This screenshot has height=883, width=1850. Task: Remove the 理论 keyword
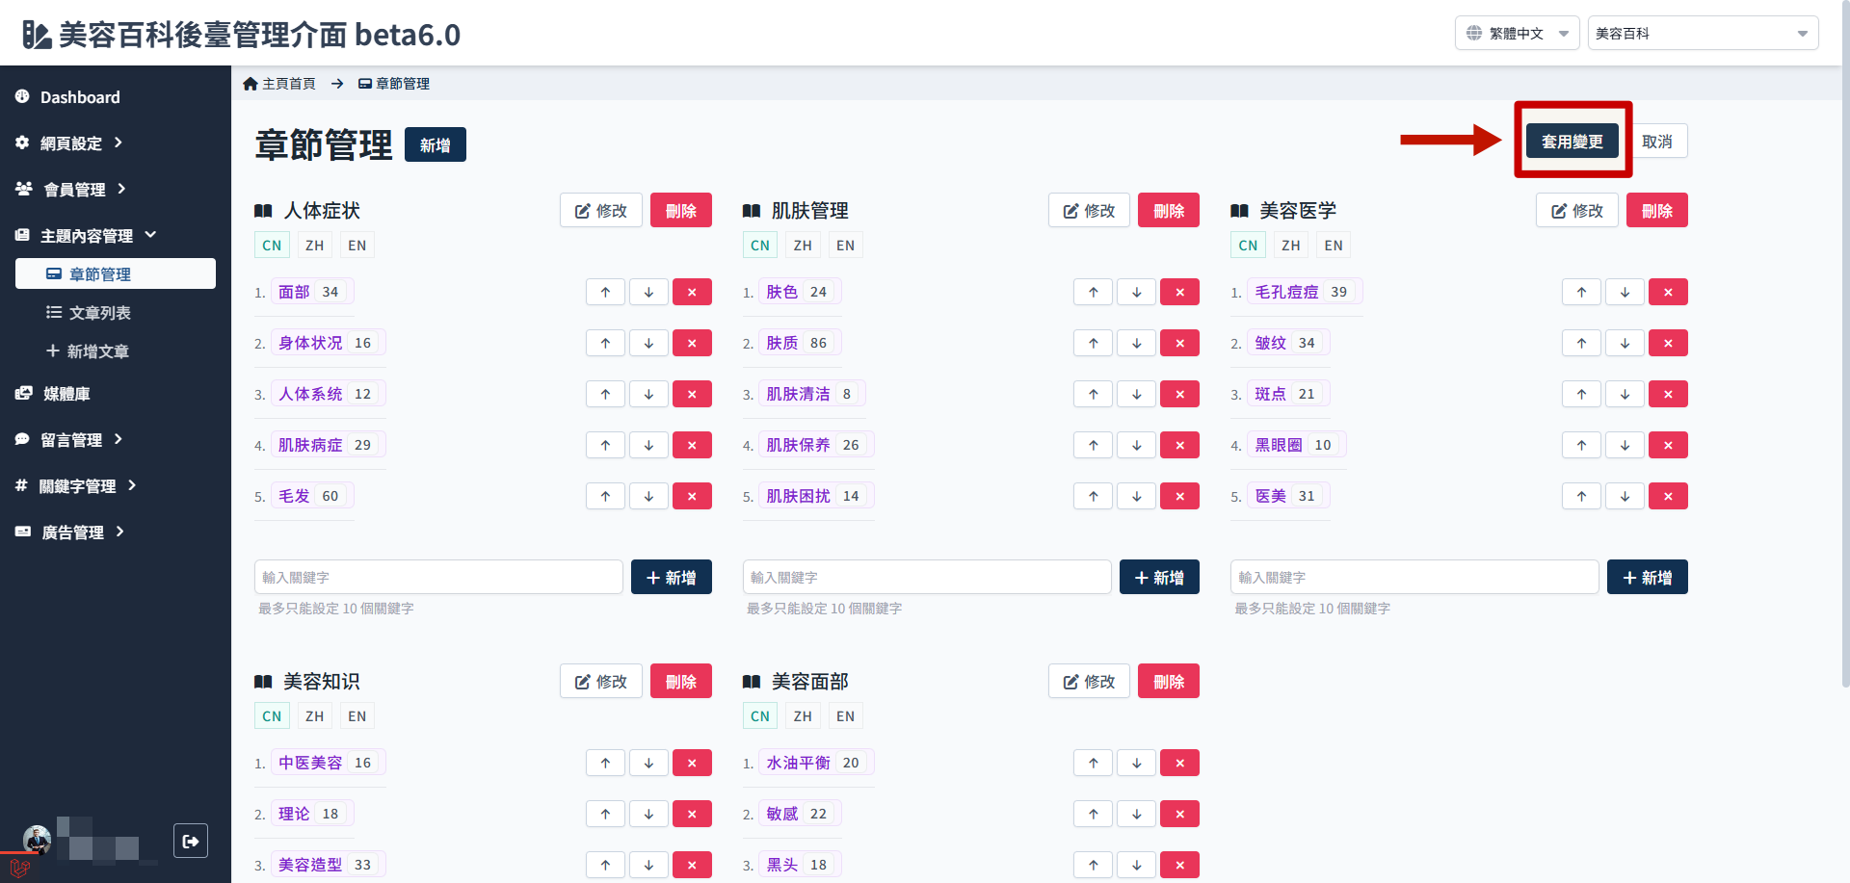click(692, 814)
